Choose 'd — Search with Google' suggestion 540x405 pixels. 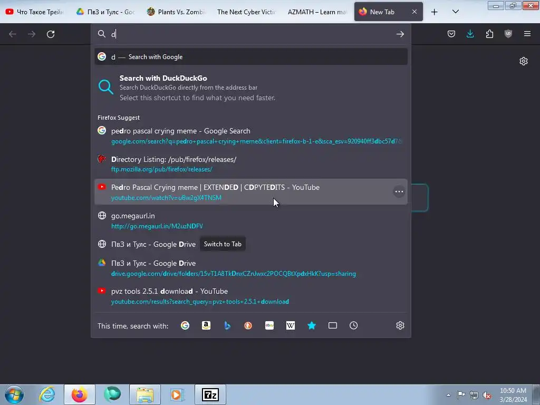point(251,57)
